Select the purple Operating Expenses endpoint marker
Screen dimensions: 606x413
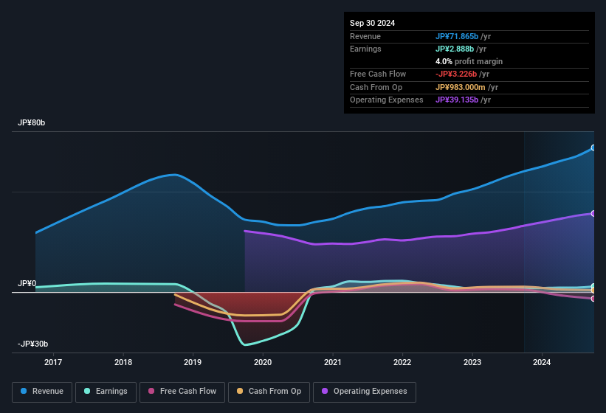593,213
